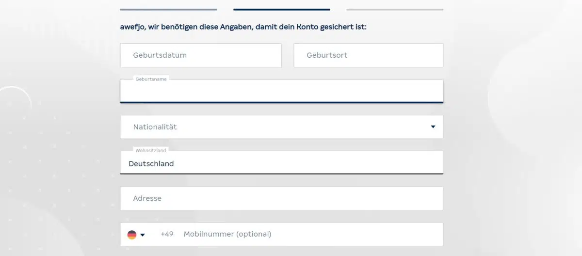This screenshot has width=582, height=256.
Task: Click the Nationalität dropdown arrow
Action: tap(433, 127)
